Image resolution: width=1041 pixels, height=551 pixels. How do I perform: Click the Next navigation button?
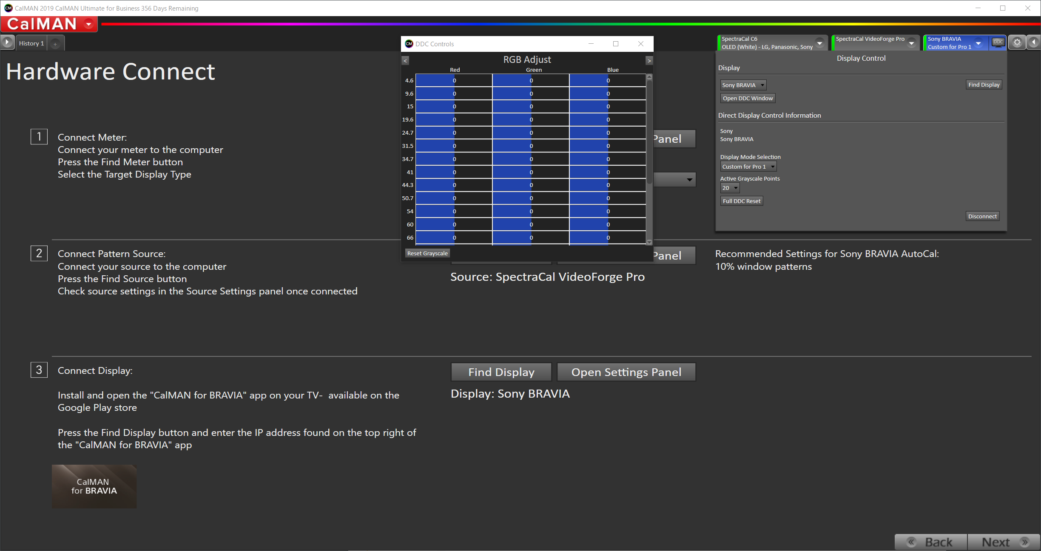click(1004, 542)
